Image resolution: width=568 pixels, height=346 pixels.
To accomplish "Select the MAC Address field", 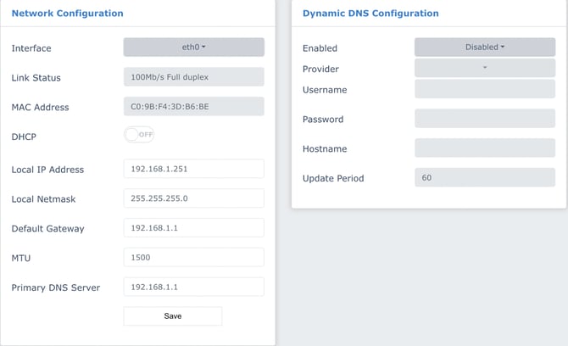I will [x=193, y=107].
